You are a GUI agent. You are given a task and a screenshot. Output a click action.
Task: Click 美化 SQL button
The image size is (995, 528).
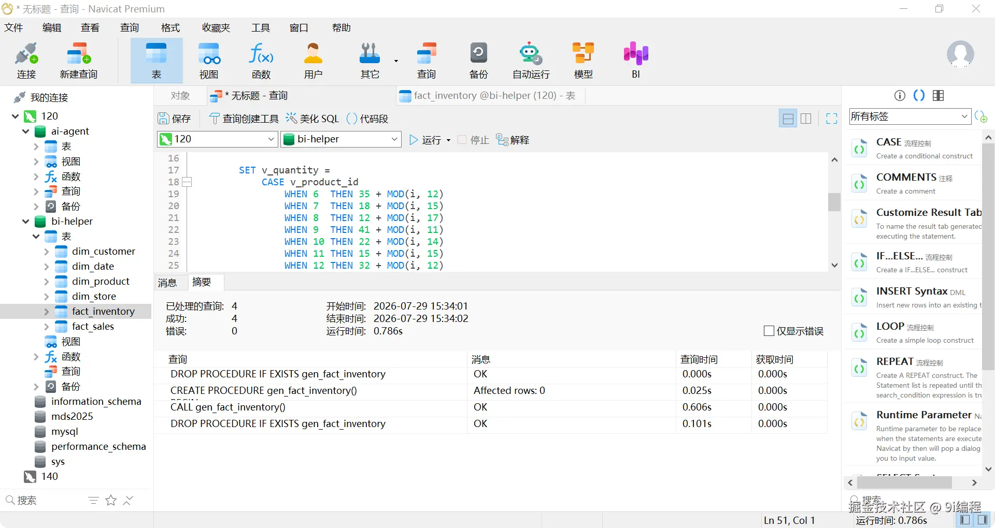[x=312, y=119]
